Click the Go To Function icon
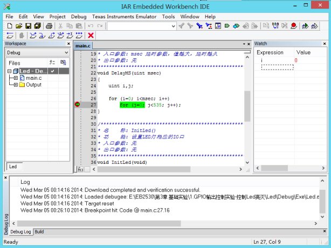This screenshot has width=331, height=248. 218,26
